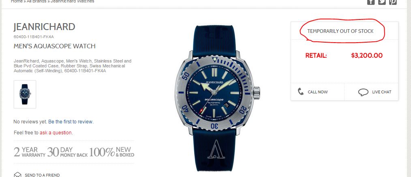The image size is (411, 177).
Task: Click the 'SEND TO A FRIEND' text
Action: [x=42, y=175]
